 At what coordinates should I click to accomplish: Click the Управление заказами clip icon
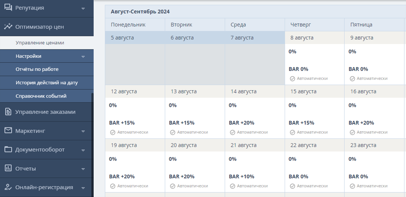point(8,112)
